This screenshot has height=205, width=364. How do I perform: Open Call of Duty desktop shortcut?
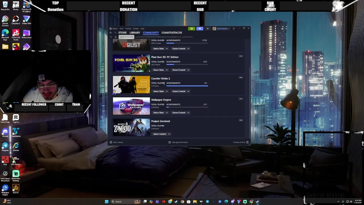coord(5,118)
